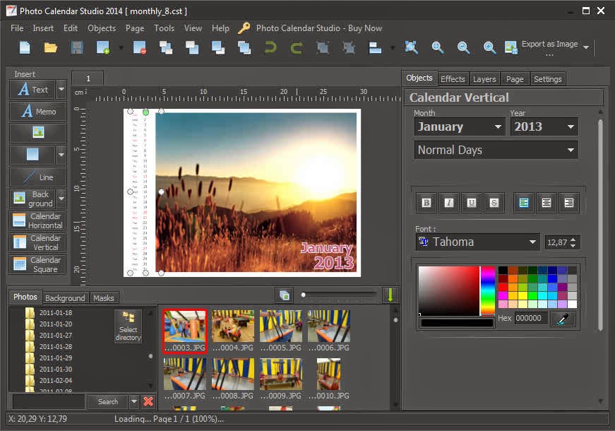615x431 pixels.
Task: Click the Line insert button
Action: click(38, 177)
